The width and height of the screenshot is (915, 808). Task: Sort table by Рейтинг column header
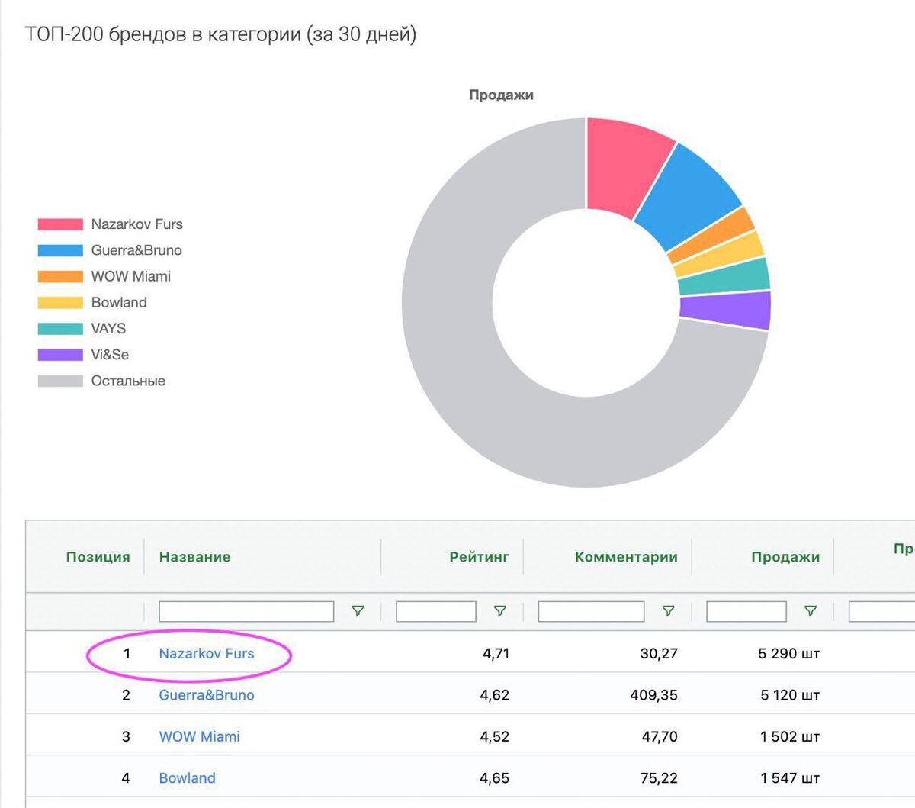pyautogui.click(x=479, y=557)
